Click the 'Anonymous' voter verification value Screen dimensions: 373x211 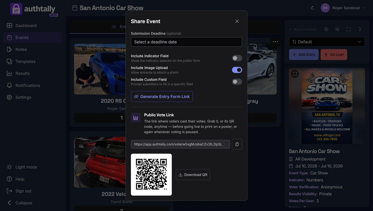point(332,187)
